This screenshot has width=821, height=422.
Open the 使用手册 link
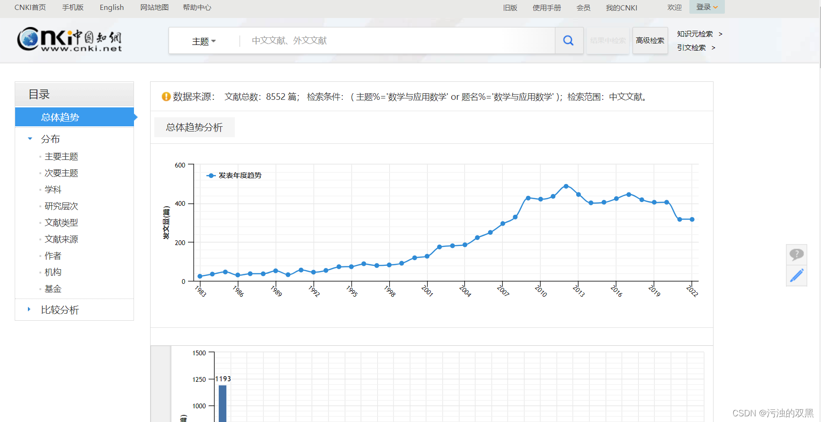click(x=547, y=8)
